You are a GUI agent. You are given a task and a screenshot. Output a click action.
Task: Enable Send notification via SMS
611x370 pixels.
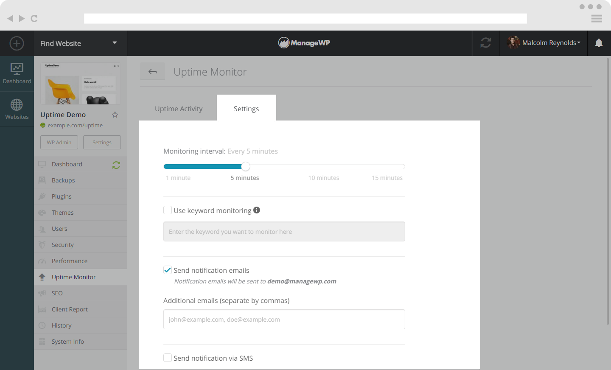pos(168,358)
